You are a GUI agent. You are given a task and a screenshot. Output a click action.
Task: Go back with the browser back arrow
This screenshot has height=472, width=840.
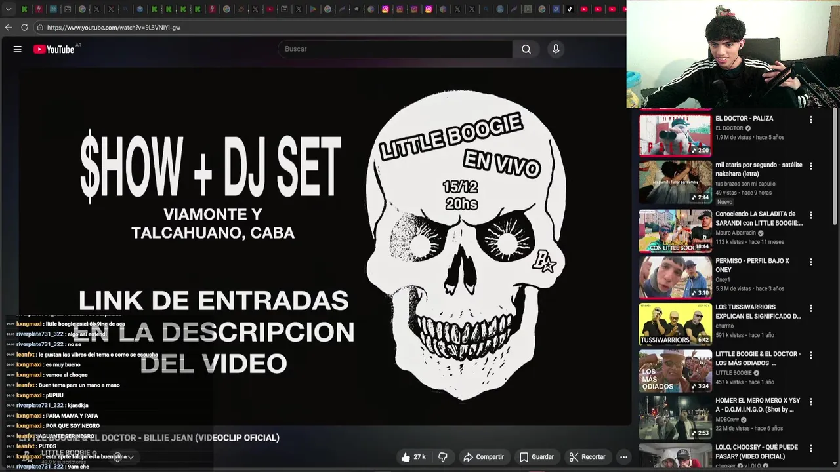9,28
